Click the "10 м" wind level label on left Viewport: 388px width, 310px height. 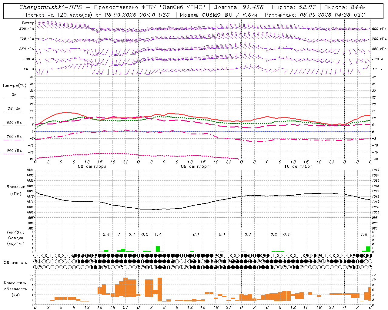point(29,69)
